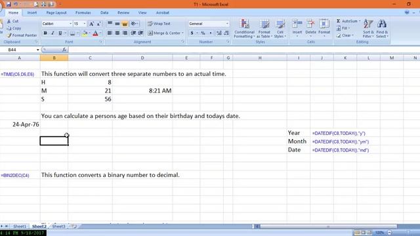This screenshot has width=420, height=236.
Task: Open the Review tab
Action: coord(123,12)
